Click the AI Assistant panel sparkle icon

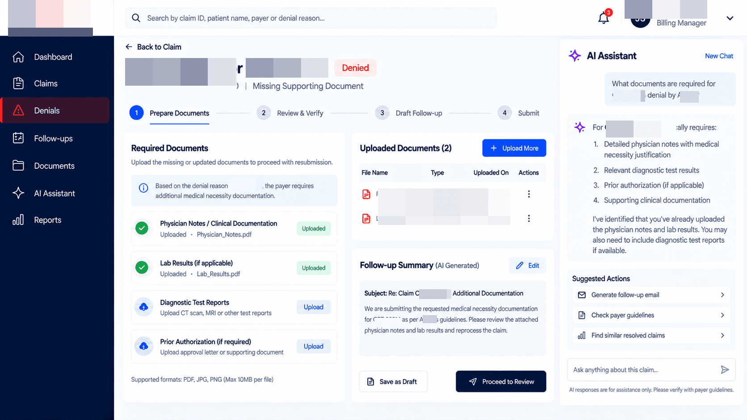pos(575,56)
